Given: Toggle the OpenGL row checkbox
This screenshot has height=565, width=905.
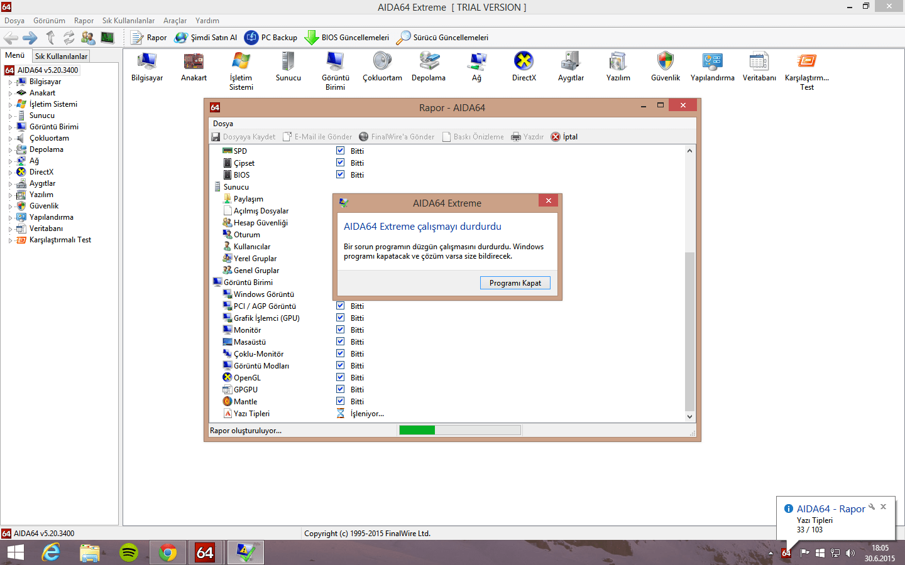Looking at the screenshot, I should coord(340,377).
